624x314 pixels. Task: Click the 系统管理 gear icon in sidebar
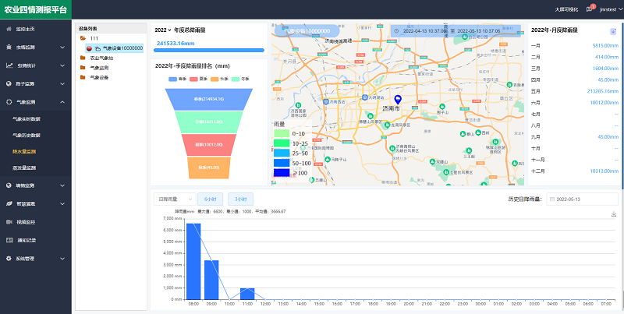click(x=9, y=258)
